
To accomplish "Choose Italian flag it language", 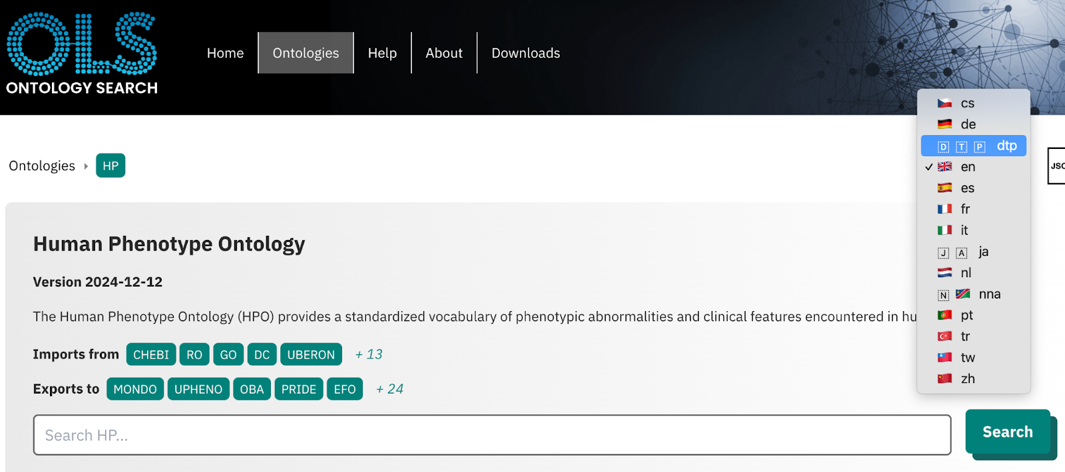I will pyautogui.click(x=973, y=231).
